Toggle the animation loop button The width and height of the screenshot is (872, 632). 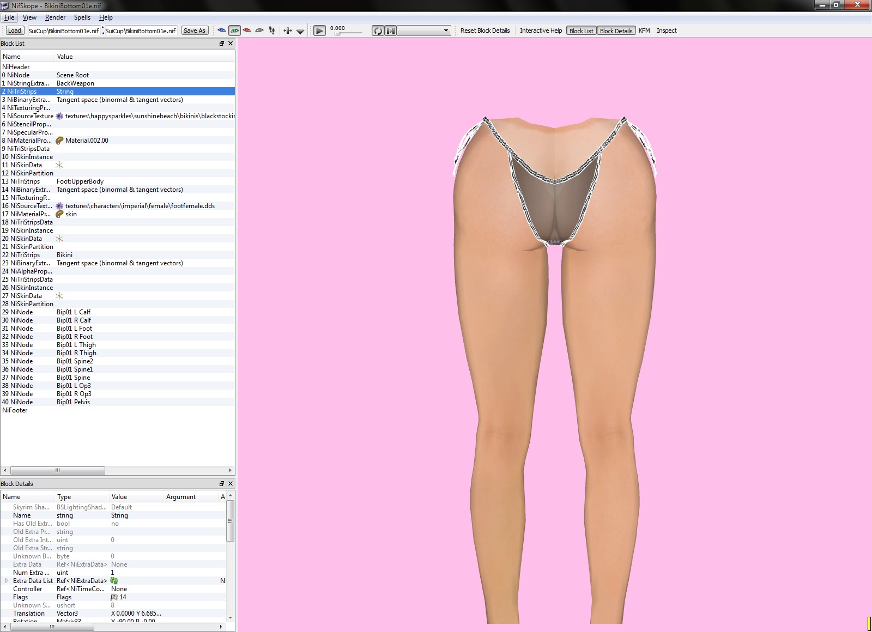(378, 31)
